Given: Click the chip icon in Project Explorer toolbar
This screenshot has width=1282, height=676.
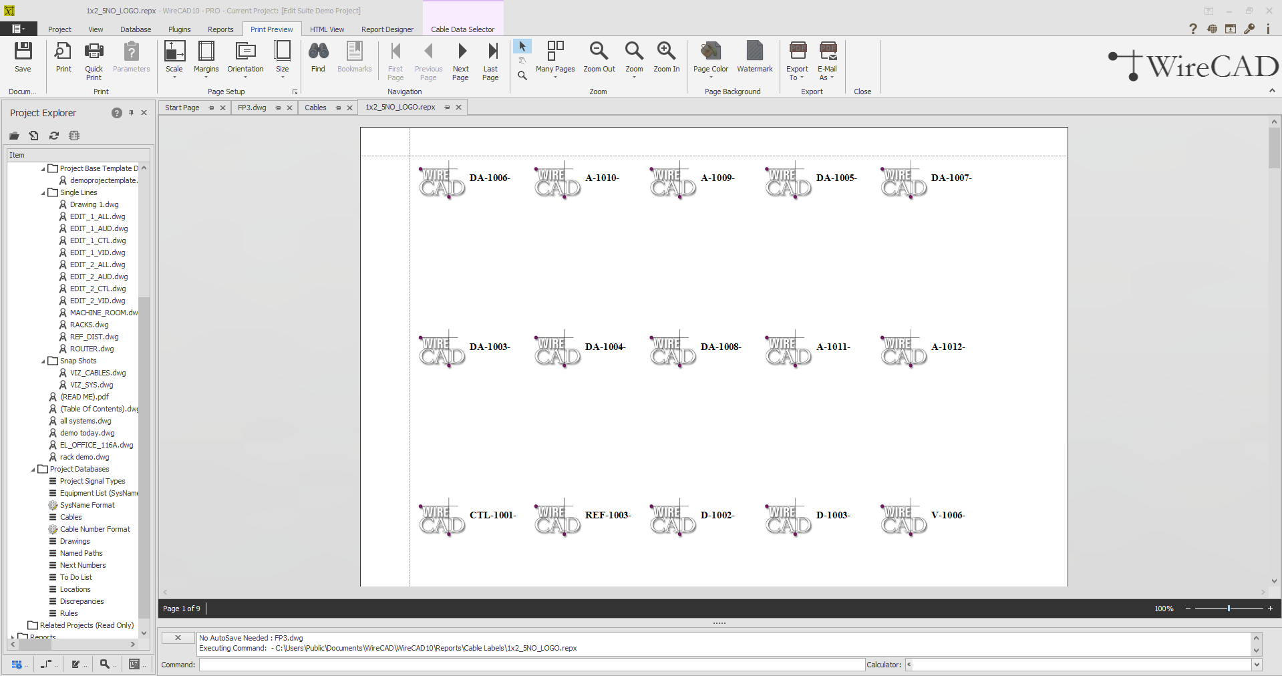Looking at the screenshot, I should (74, 136).
